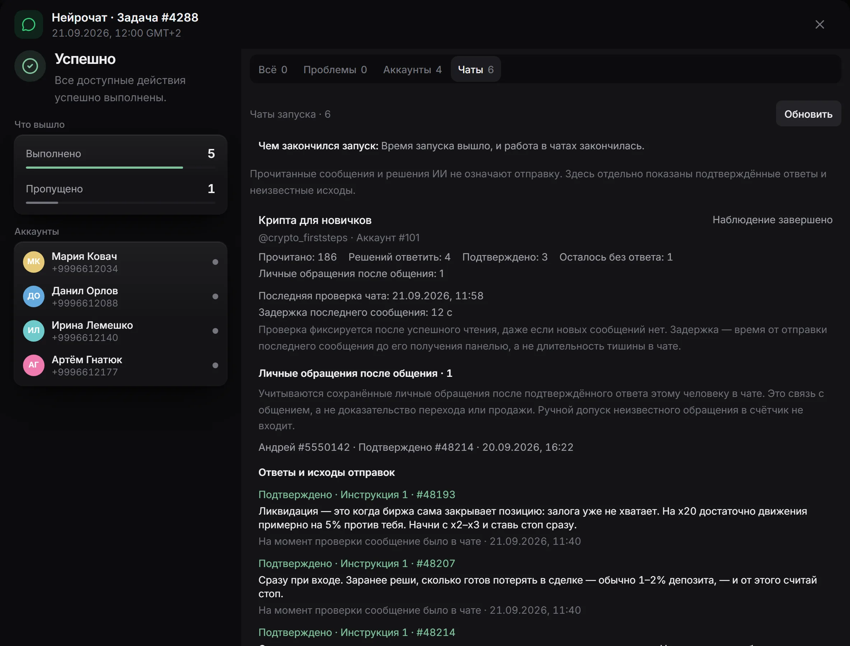This screenshot has height=646, width=850.
Task: Open the Крипта для новичков chat title
Action: click(315, 220)
